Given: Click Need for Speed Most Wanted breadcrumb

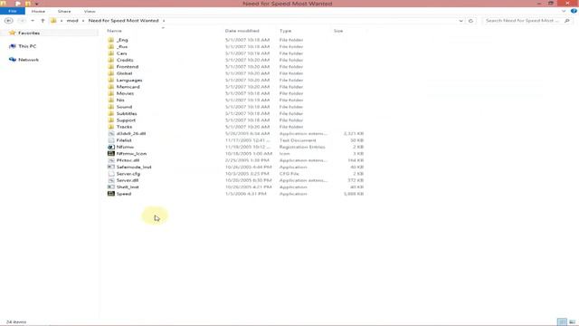Looking at the screenshot, I should [x=123, y=21].
